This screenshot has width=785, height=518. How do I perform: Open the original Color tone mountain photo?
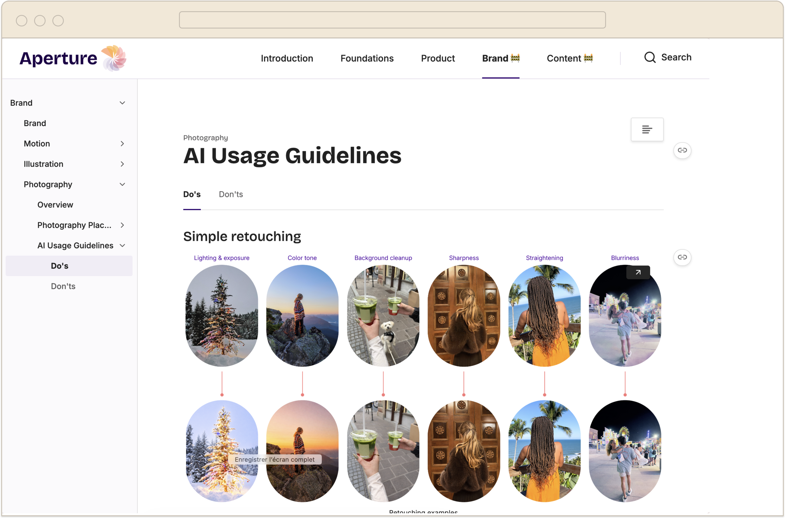tap(302, 316)
